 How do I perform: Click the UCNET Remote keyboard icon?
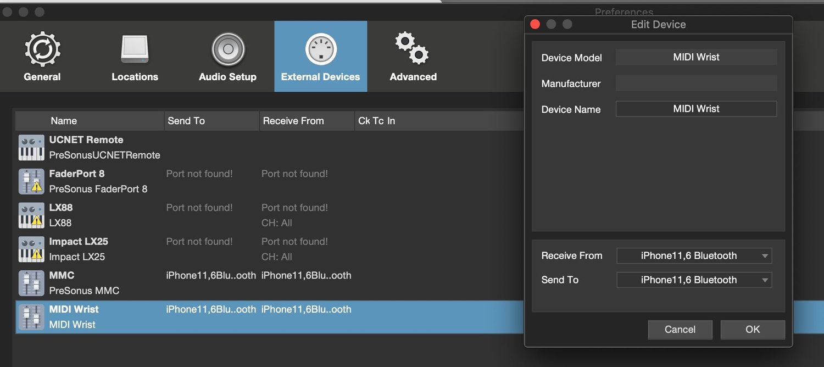tap(31, 147)
